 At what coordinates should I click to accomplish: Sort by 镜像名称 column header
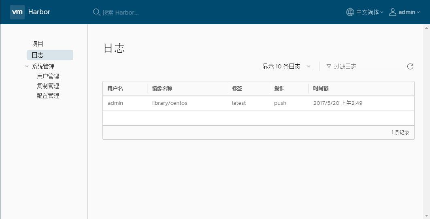162,89
